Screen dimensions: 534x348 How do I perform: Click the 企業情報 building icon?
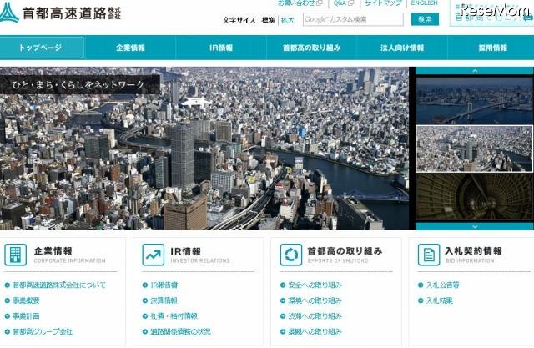click(x=16, y=255)
